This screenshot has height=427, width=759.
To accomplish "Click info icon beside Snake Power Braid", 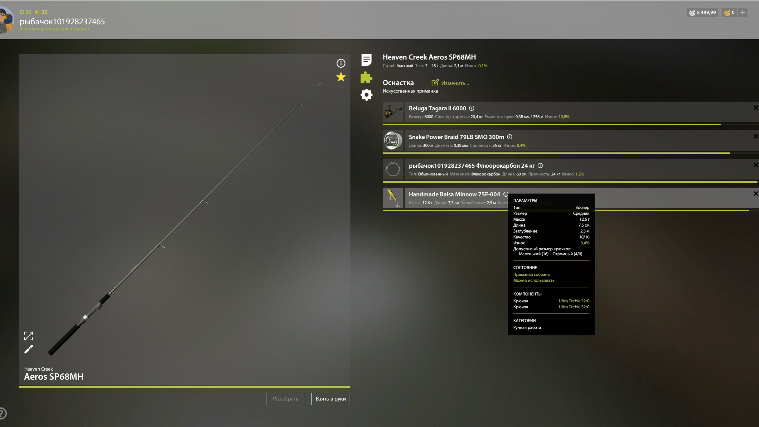I will coord(510,137).
